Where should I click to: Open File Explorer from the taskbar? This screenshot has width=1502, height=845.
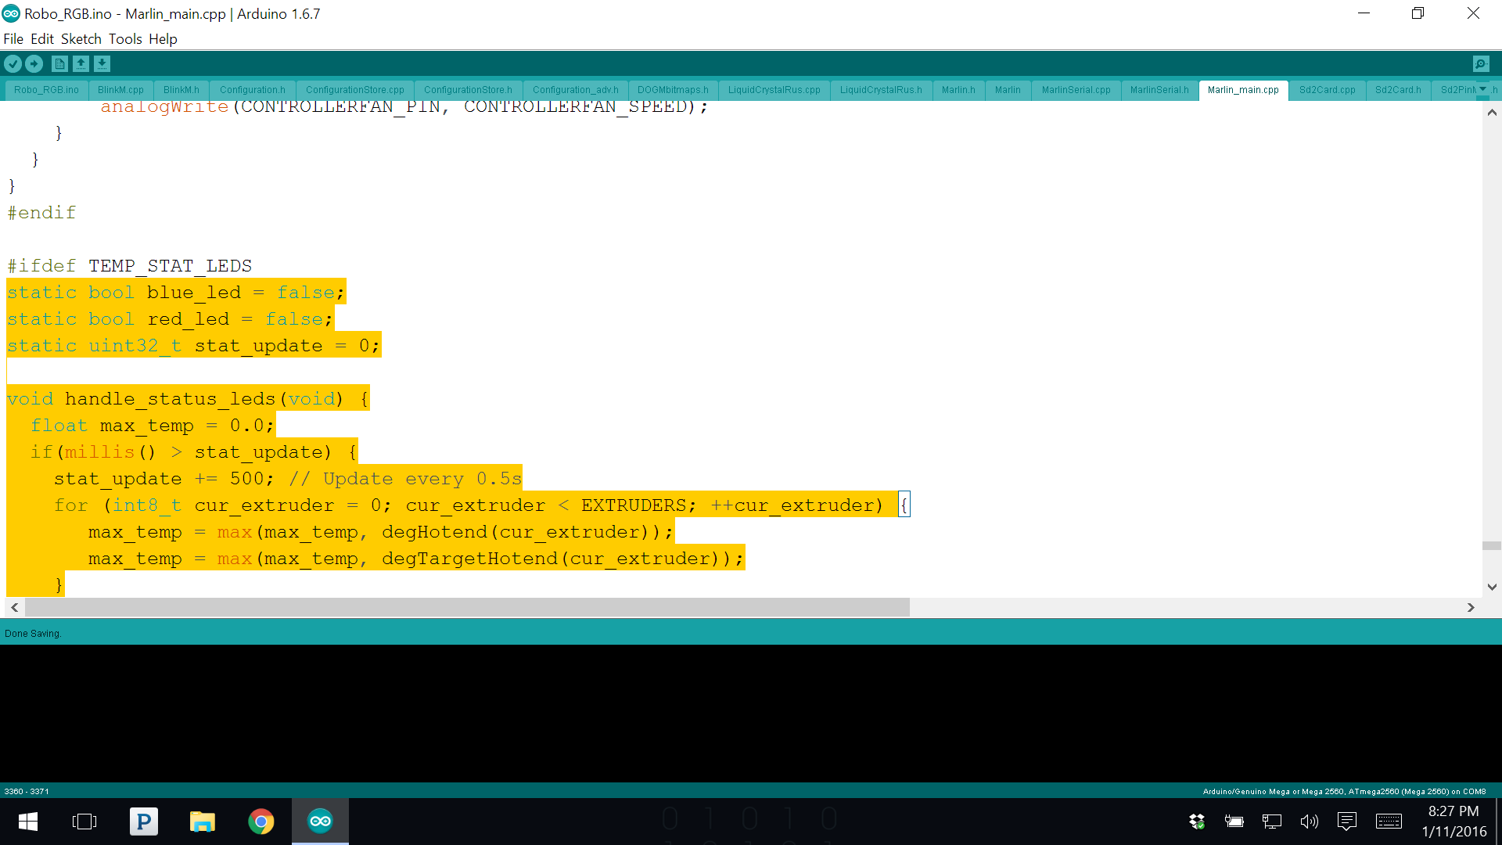[x=202, y=822]
